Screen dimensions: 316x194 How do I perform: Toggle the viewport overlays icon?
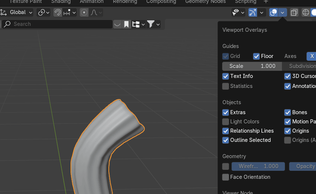point(274,13)
